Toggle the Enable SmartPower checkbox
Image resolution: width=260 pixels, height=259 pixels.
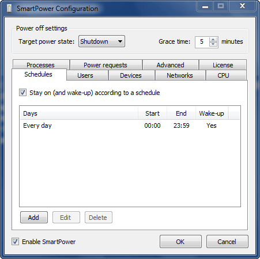[15, 241]
